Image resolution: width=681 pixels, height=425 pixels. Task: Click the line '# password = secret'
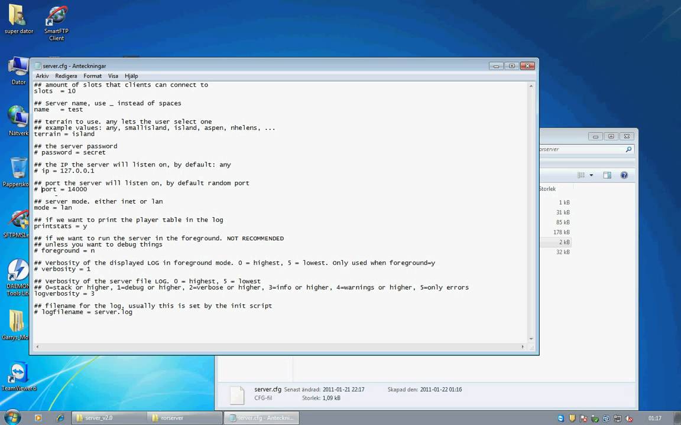(70, 153)
